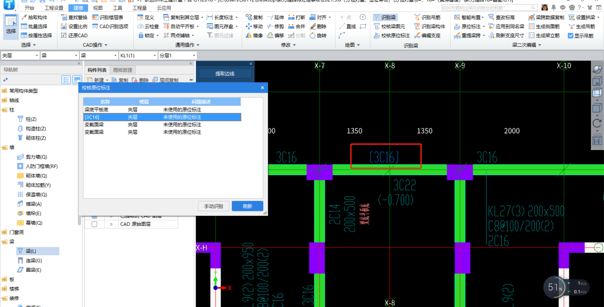
Task: Click the 3D view cube icon
Action: coord(597,82)
